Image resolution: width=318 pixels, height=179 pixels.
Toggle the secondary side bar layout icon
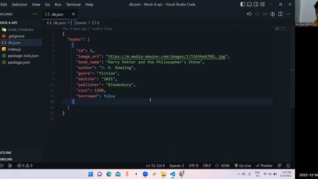coord(256,4)
